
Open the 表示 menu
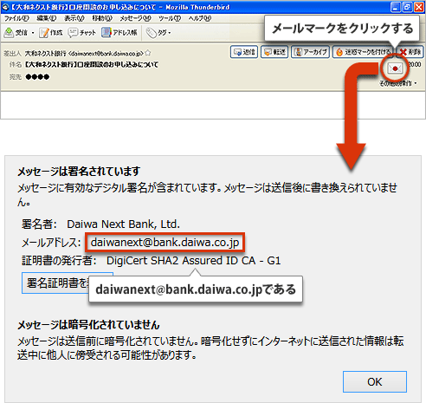pyautogui.click(x=74, y=18)
